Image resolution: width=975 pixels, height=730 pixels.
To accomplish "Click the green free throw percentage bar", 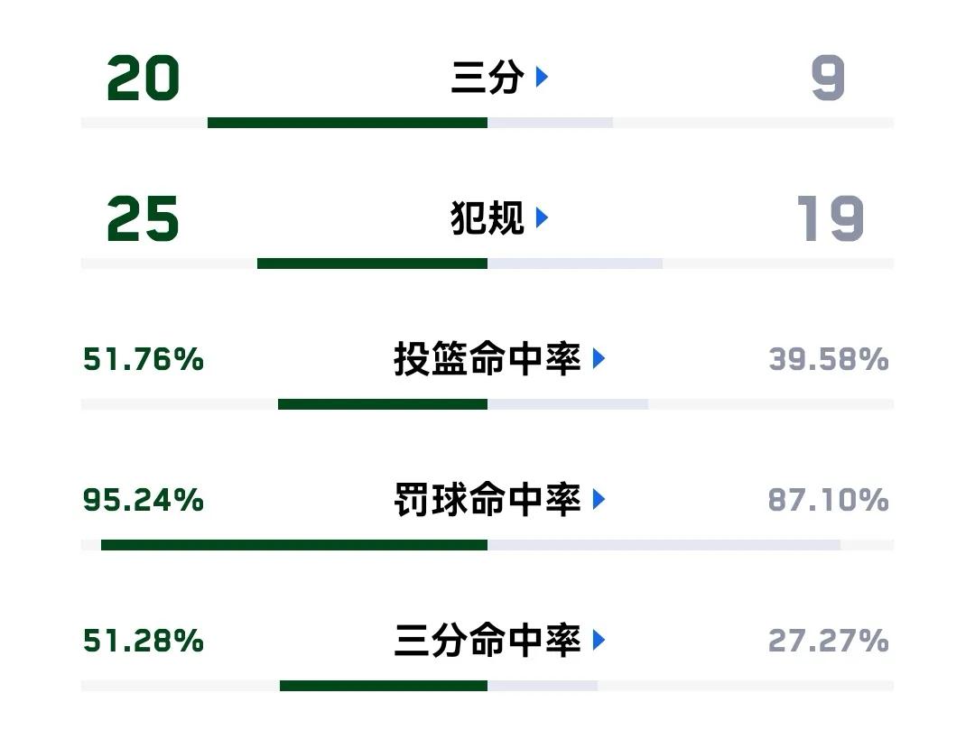I will pyautogui.click(x=294, y=546).
